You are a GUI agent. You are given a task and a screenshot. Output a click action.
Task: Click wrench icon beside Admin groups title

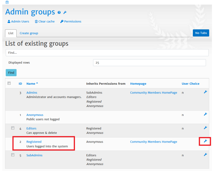coord(65,13)
